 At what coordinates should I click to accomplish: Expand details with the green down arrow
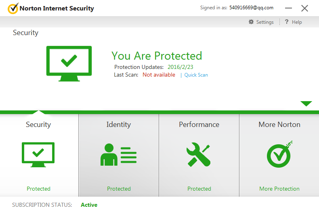[306, 104]
